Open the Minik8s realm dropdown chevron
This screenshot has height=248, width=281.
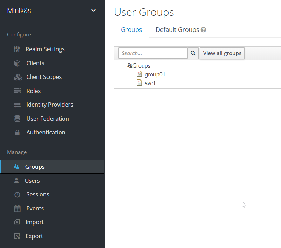[93, 11]
